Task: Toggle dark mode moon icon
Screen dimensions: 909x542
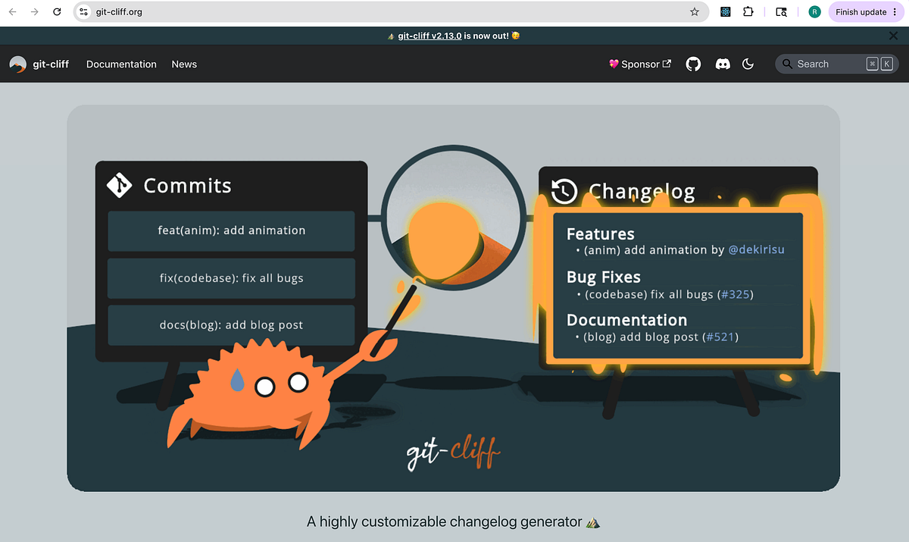Action: click(748, 64)
